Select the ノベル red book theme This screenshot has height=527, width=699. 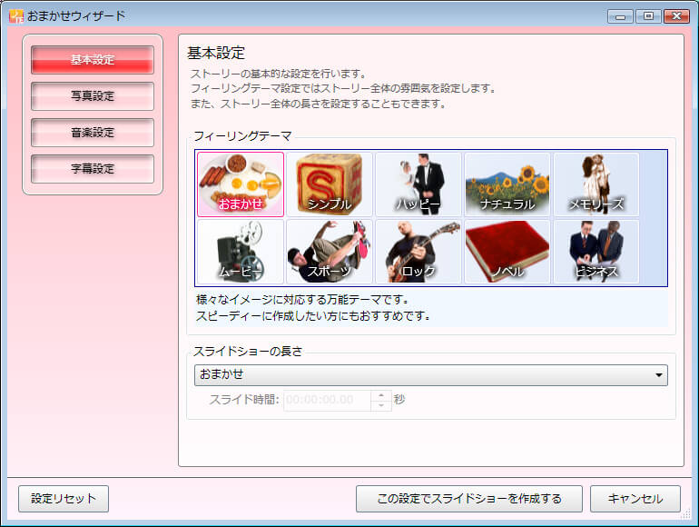tap(507, 252)
